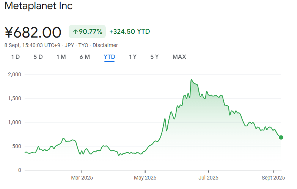
Task: Click the chart's highest peak point
Action: [x=192, y=80]
